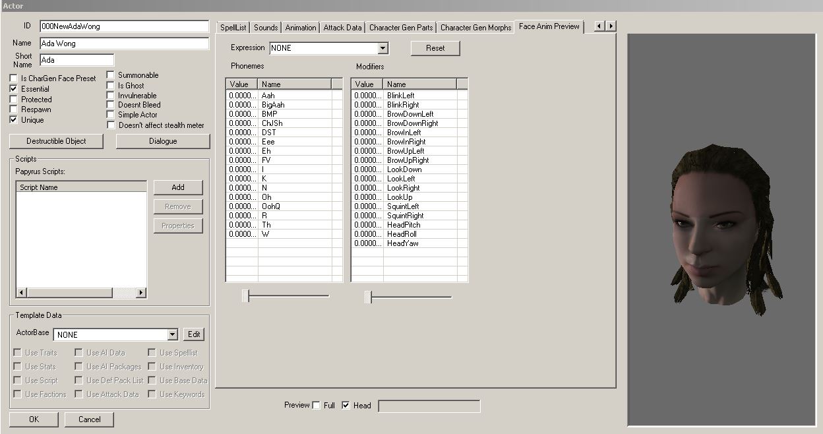This screenshot has width=823, height=434.
Task: Check the Preview Full checkbox
Action: 317,406
